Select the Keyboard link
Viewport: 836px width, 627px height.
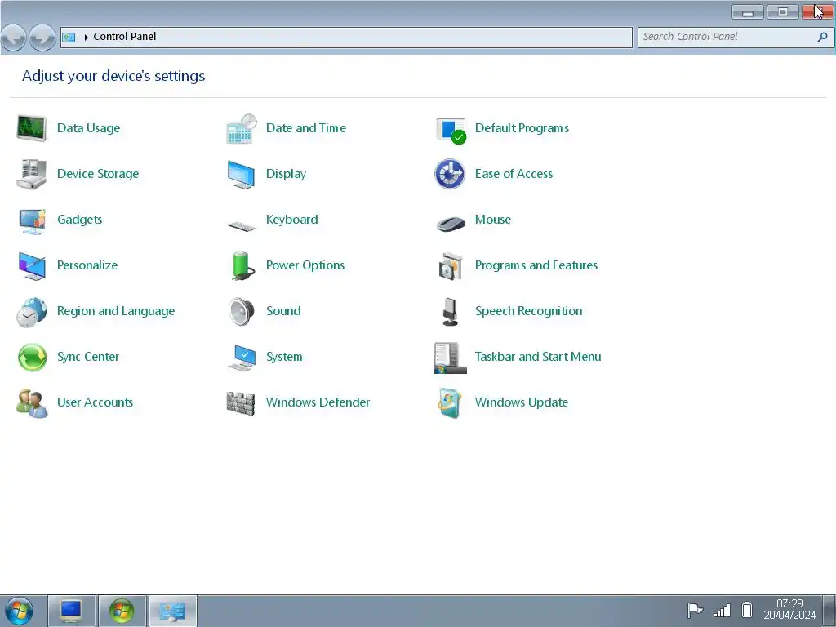click(291, 220)
